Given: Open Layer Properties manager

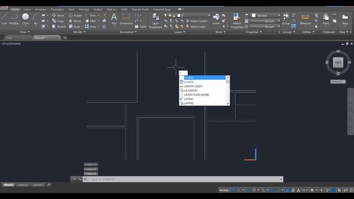Looking at the screenshot, I should click(x=155, y=21).
